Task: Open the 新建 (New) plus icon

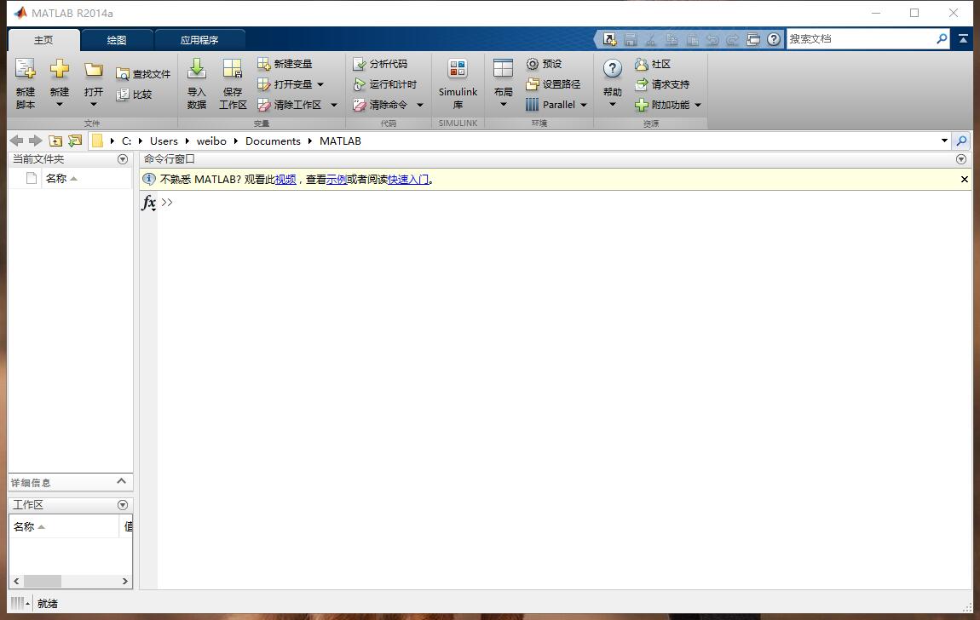Action: 60,69
